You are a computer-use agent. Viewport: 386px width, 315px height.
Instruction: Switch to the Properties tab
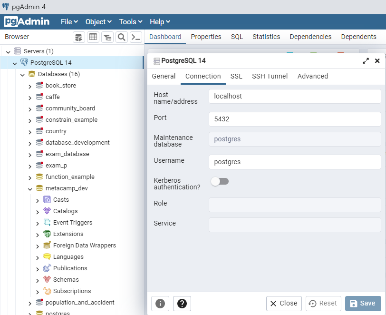[x=206, y=37]
